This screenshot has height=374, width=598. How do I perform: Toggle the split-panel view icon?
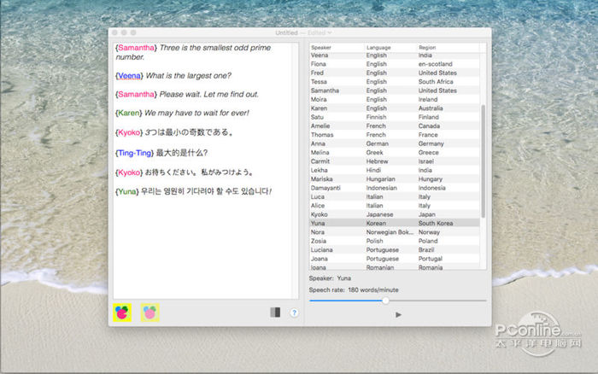point(273,313)
